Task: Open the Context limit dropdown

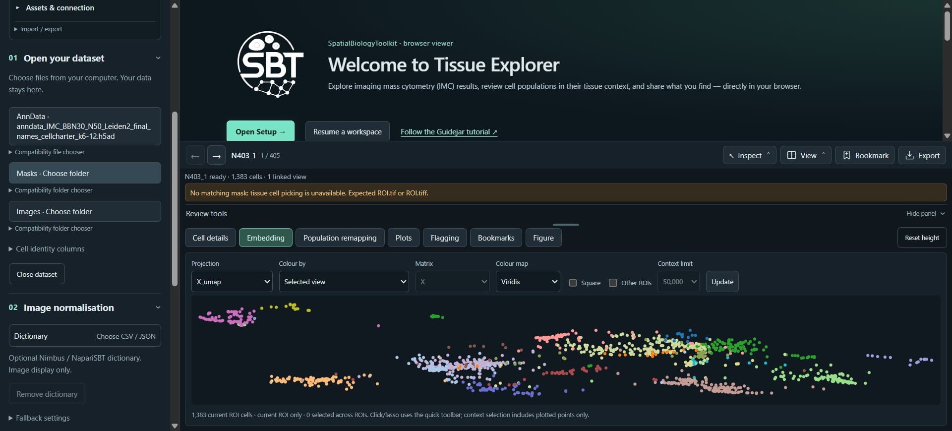Action: pos(678,282)
